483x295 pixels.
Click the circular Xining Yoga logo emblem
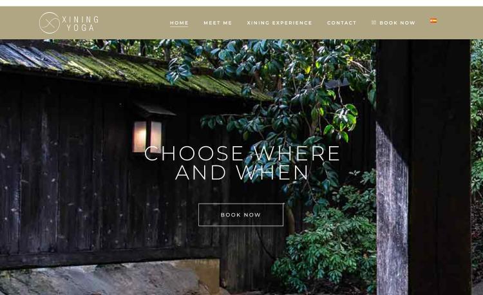pyautogui.click(x=50, y=23)
